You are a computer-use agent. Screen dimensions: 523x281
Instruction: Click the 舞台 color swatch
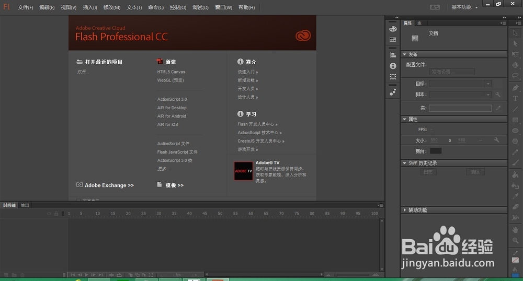pyautogui.click(x=436, y=151)
